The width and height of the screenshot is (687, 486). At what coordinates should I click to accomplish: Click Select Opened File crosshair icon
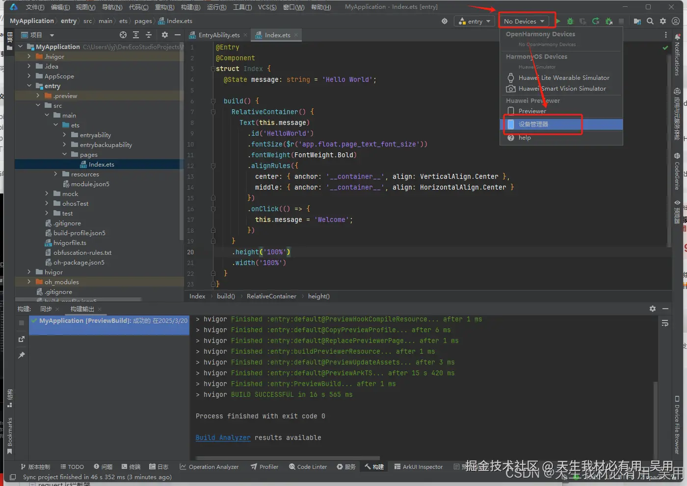click(123, 35)
